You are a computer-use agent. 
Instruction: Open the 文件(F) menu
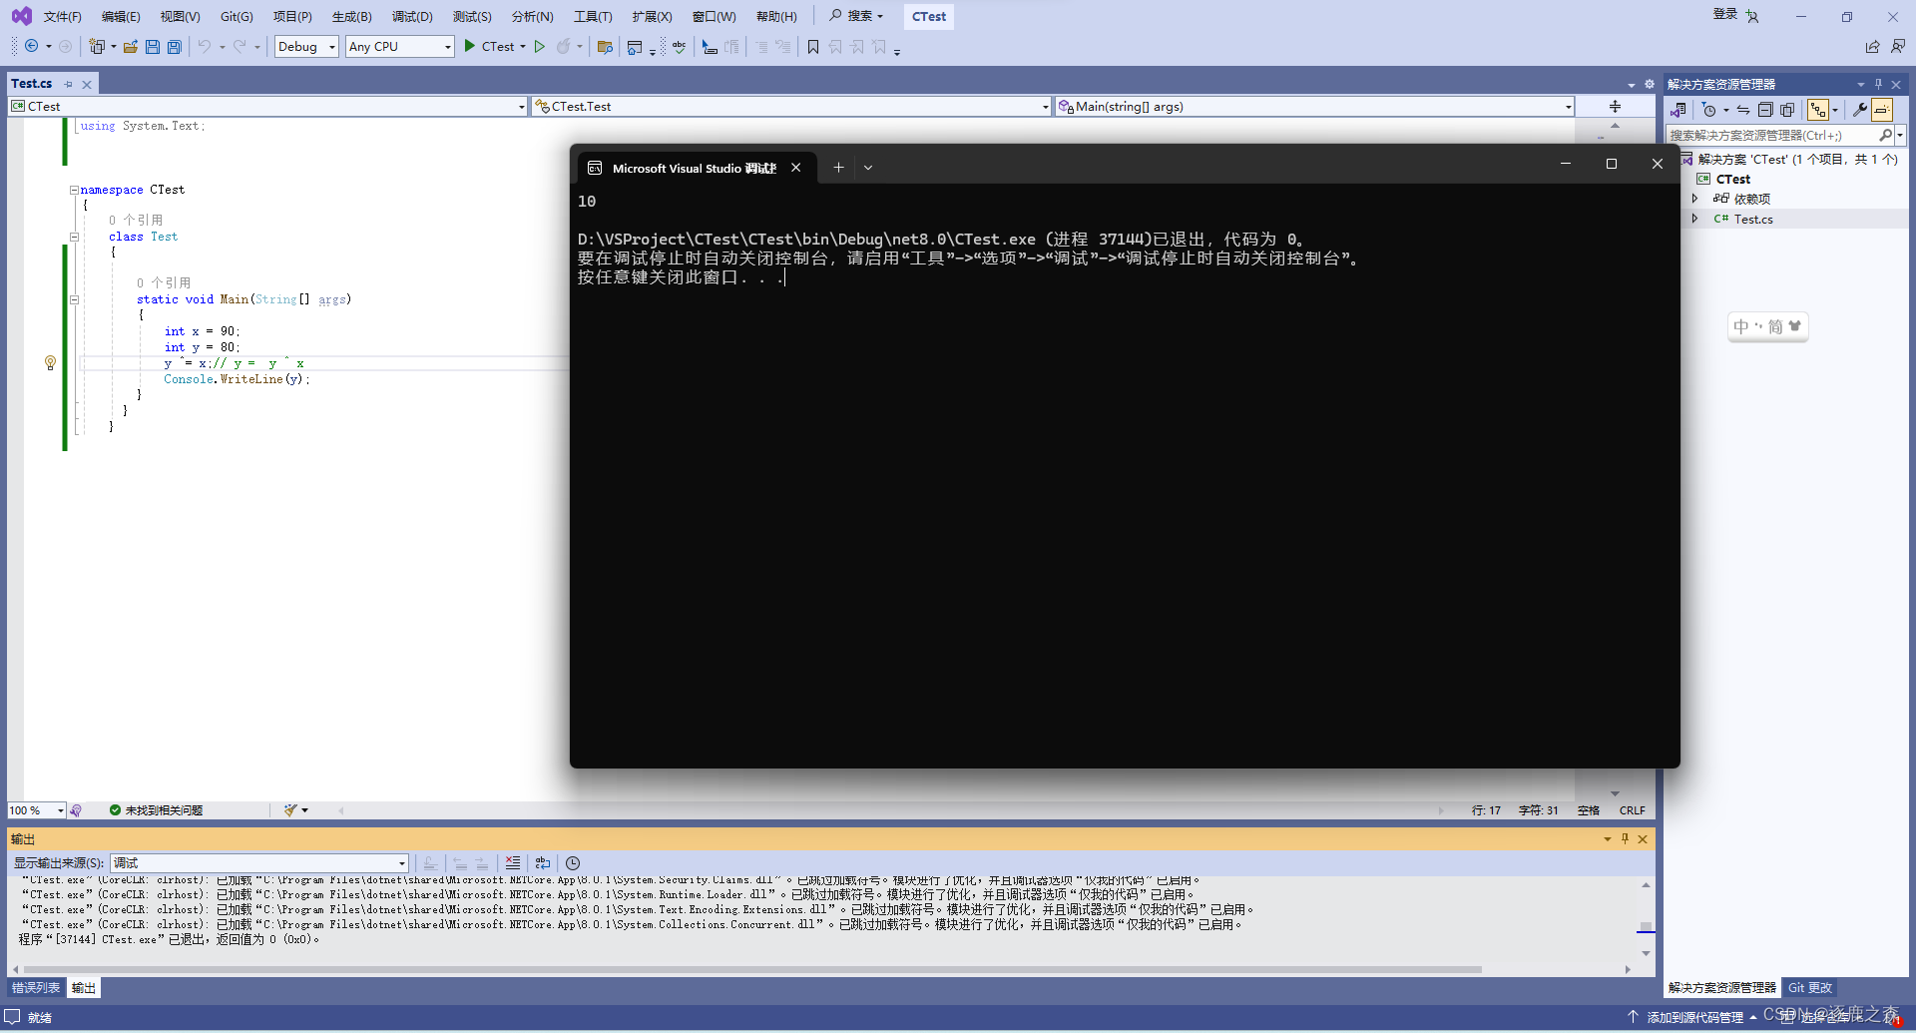click(63, 17)
